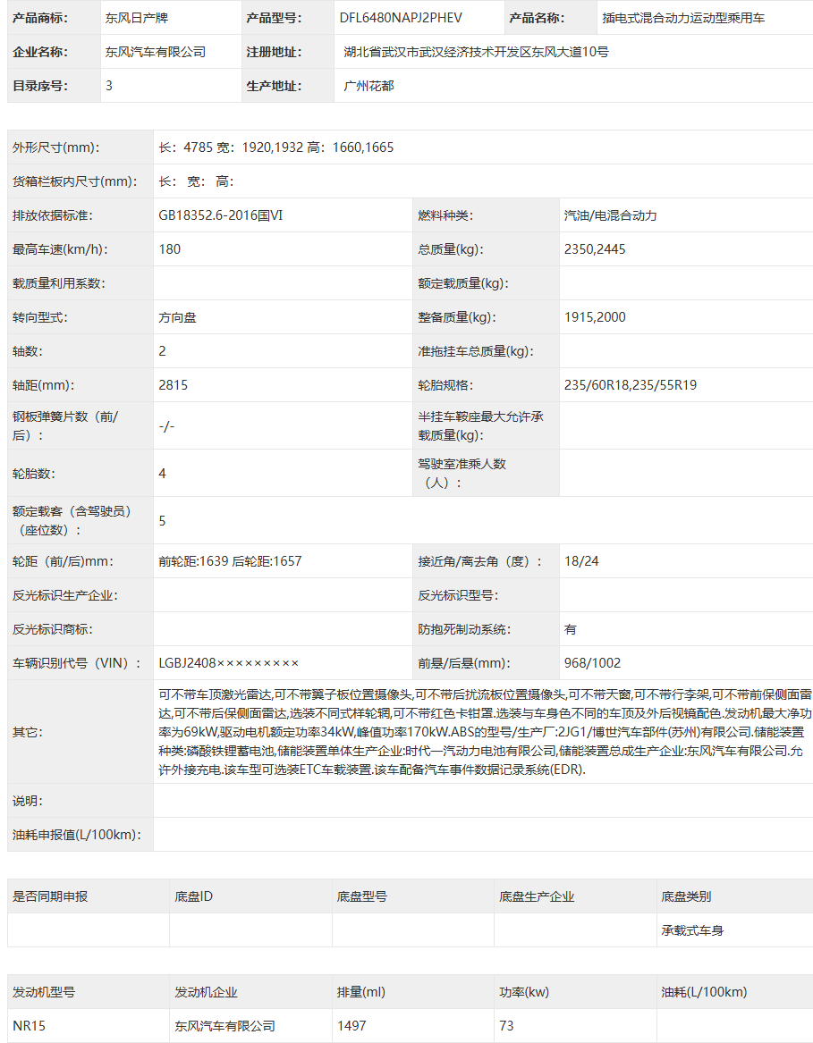Click max speed value 180
This screenshot has height=1043, width=813.
pyautogui.click(x=170, y=249)
